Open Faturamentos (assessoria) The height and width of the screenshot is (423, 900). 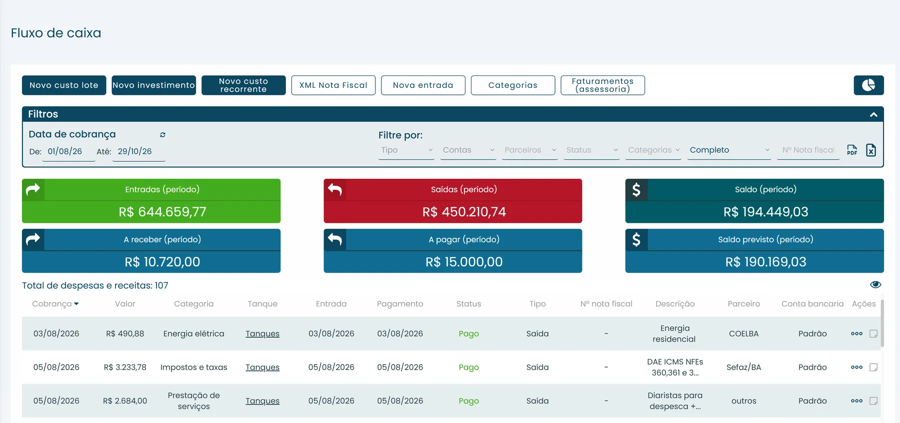point(602,85)
